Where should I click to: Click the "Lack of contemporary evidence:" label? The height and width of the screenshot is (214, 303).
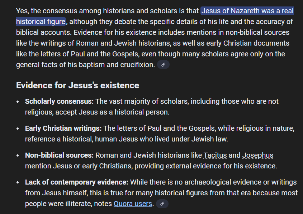[76, 182]
